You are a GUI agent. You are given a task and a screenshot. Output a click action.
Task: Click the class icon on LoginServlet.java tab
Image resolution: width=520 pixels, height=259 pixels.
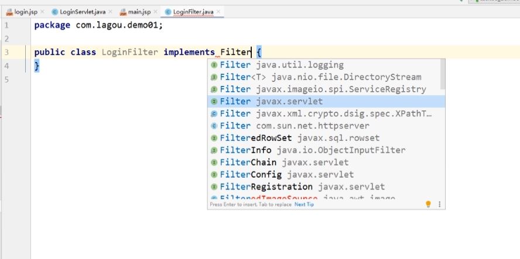[55, 12]
